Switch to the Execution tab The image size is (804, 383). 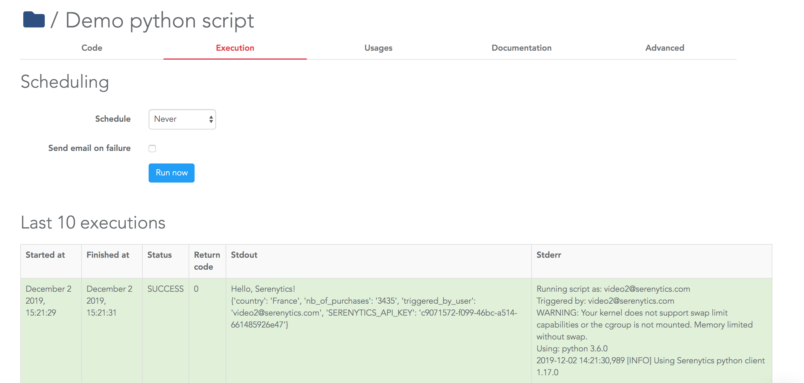(x=235, y=48)
